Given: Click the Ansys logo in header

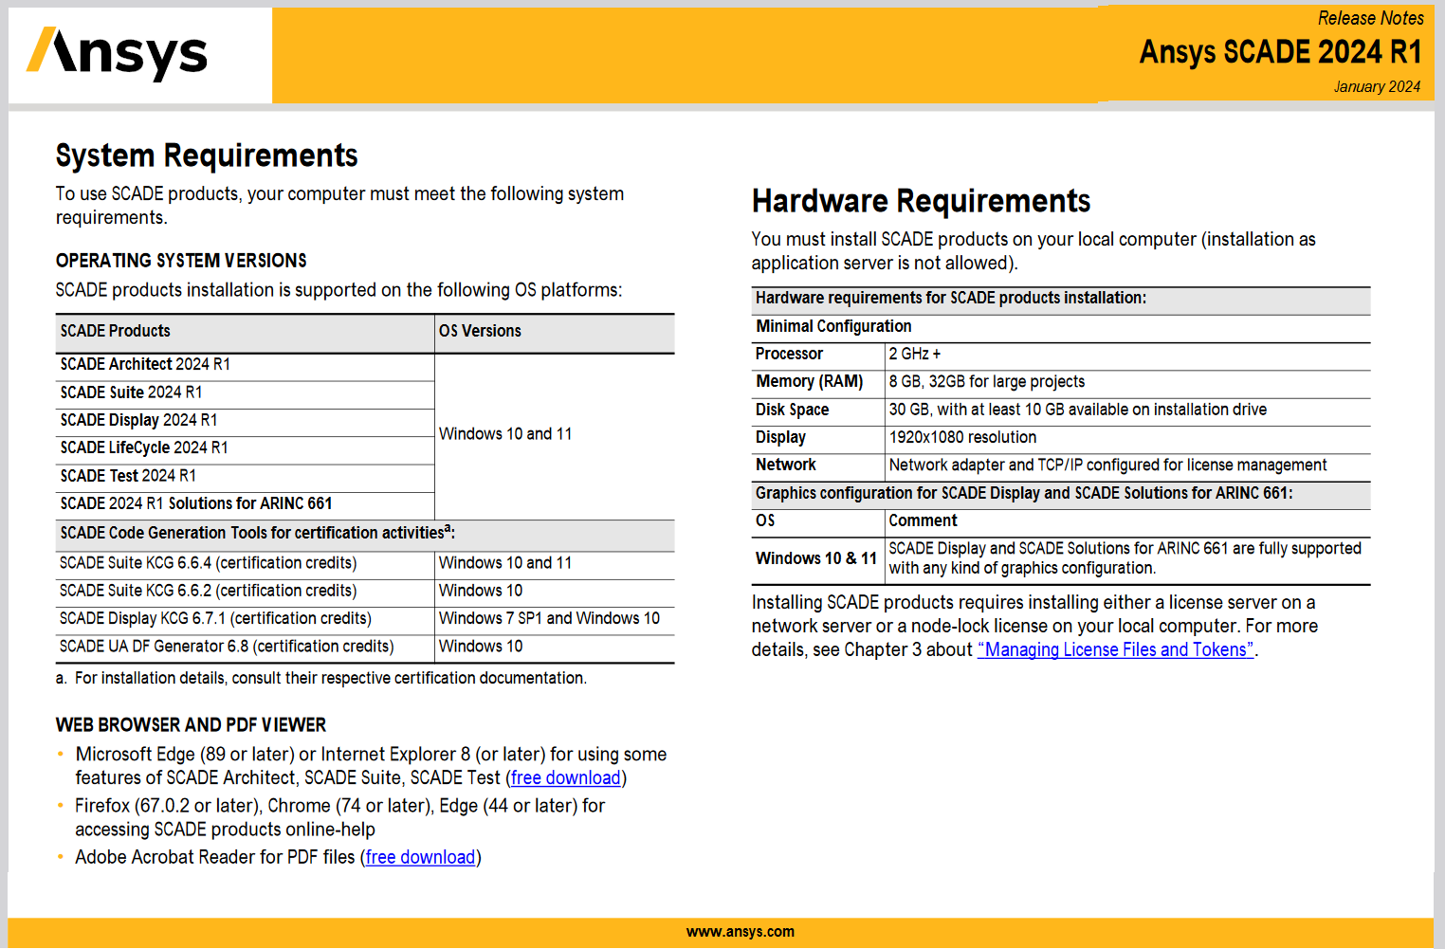Looking at the screenshot, I should coord(117,54).
